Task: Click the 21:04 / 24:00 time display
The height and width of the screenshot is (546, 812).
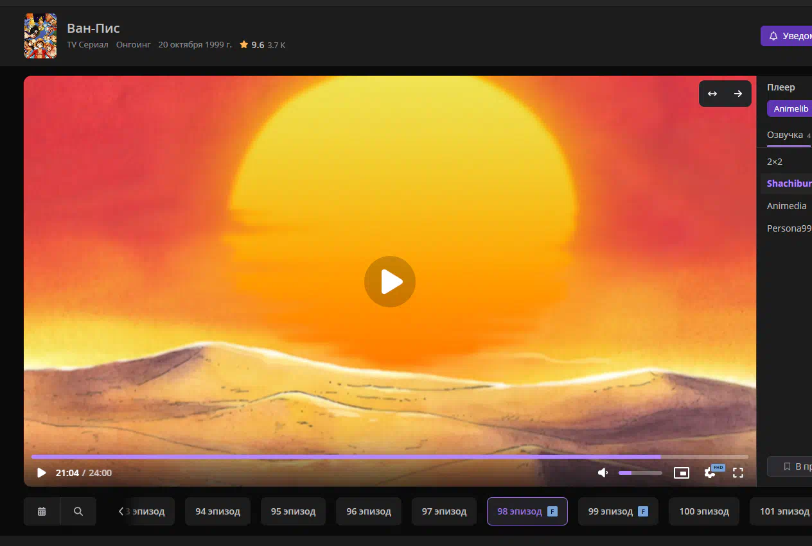Action: (84, 473)
